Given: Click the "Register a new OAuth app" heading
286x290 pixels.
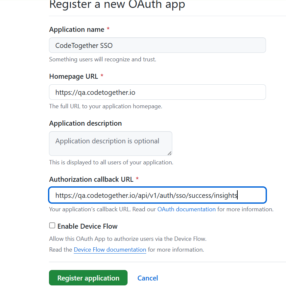Looking at the screenshot, I should pyautogui.click(x=117, y=5).
